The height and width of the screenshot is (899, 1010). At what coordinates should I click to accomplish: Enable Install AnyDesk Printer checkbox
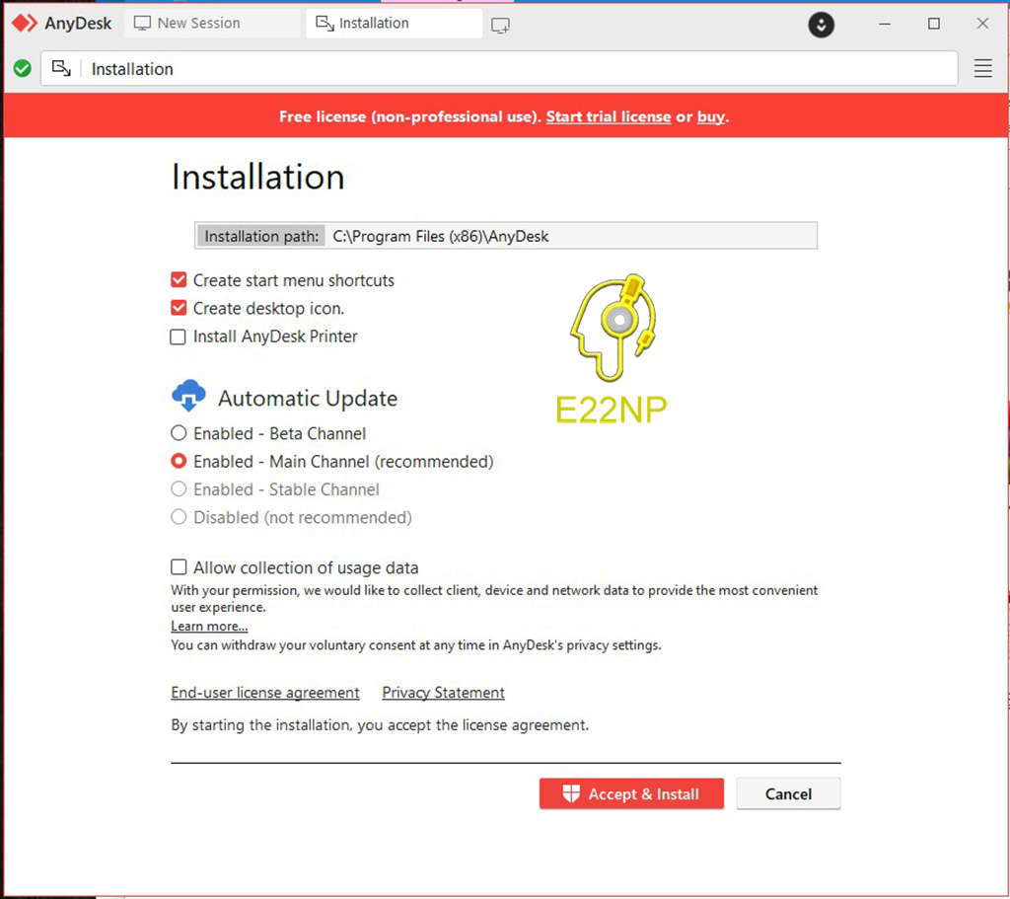point(178,337)
